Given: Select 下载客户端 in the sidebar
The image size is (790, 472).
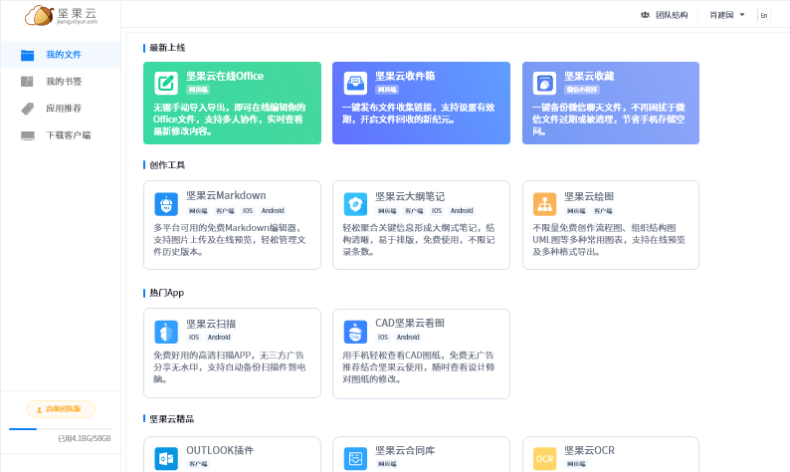Looking at the screenshot, I should (x=69, y=134).
